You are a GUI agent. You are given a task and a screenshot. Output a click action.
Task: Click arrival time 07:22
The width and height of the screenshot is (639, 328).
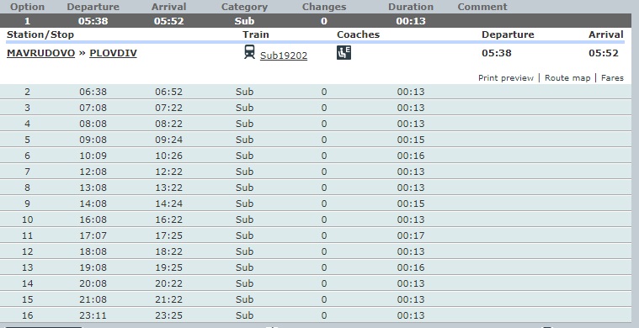tap(168, 108)
